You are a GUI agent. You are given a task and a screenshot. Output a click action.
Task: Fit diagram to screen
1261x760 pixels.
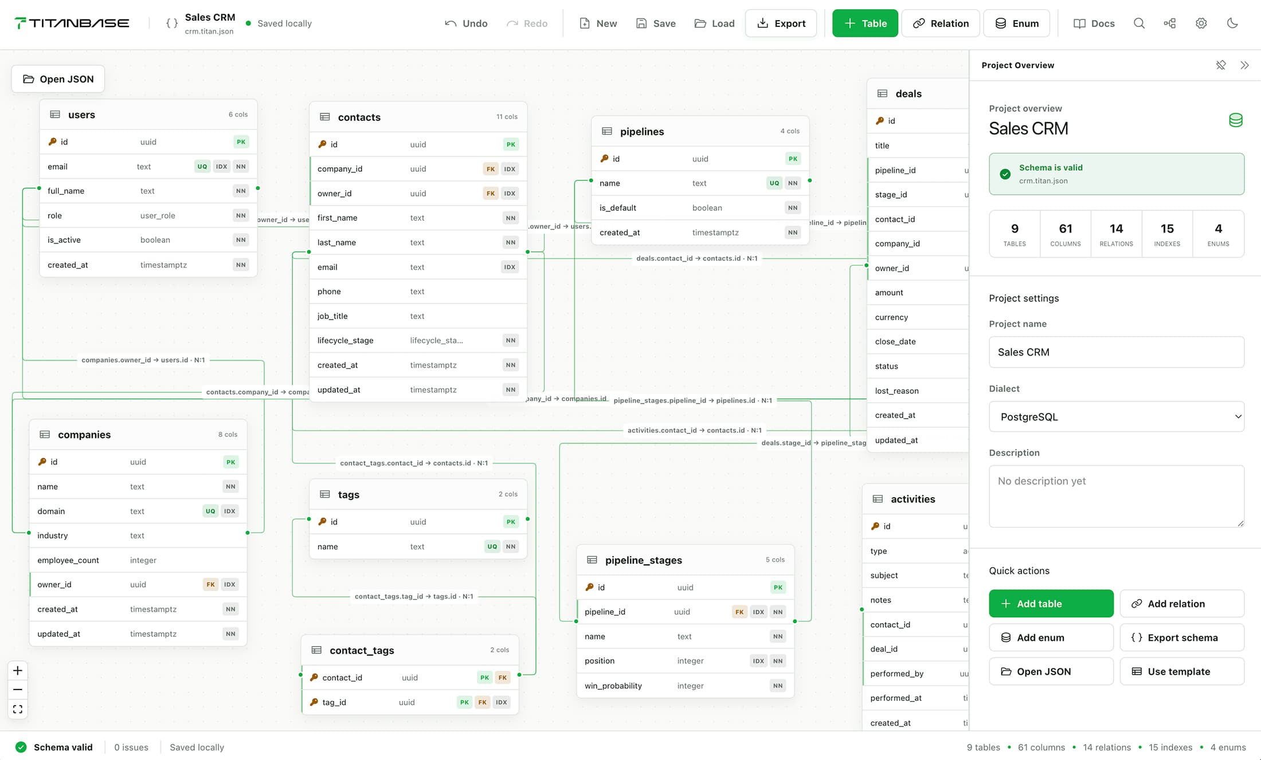pyautogui.click(x=18, y=709)
